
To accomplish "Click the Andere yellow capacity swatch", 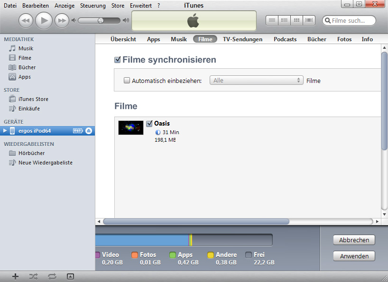I will pyautogui.click(x=211, y=255).
